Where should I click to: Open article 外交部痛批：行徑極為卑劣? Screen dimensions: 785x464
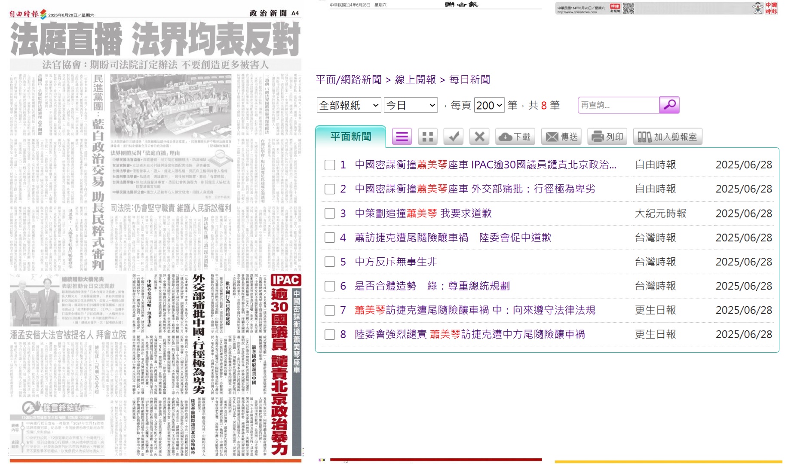pyautogui.click(x=475, y=189)
